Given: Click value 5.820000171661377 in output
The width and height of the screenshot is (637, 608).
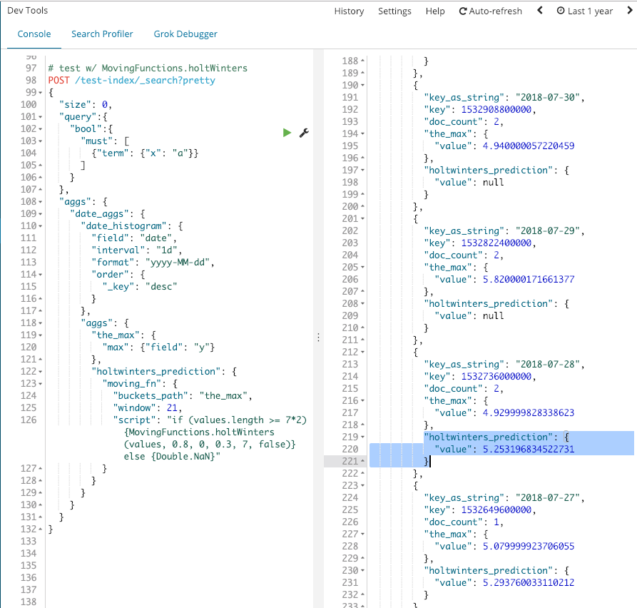Looking at the screenshot, I should click(529, 279).
